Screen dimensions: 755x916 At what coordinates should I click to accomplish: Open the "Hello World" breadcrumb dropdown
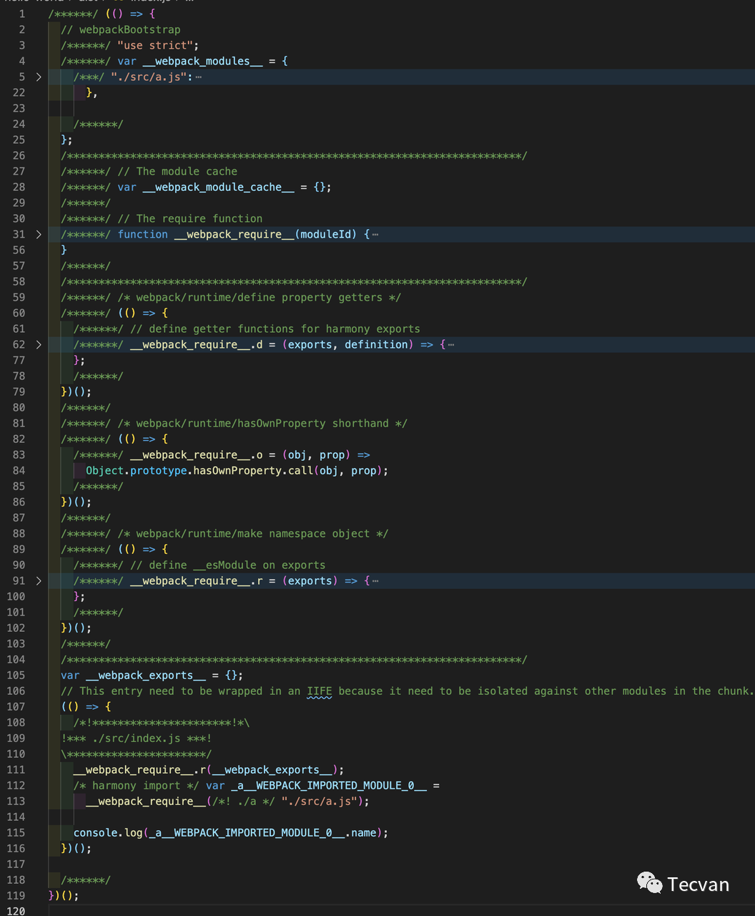(27, 2)
